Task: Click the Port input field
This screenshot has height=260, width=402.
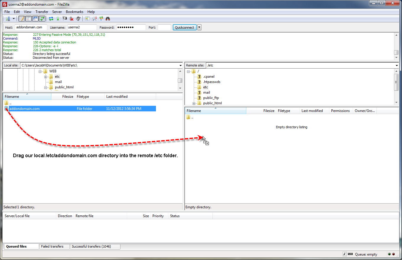Action: pyautogui.click(x=164, y=27)
